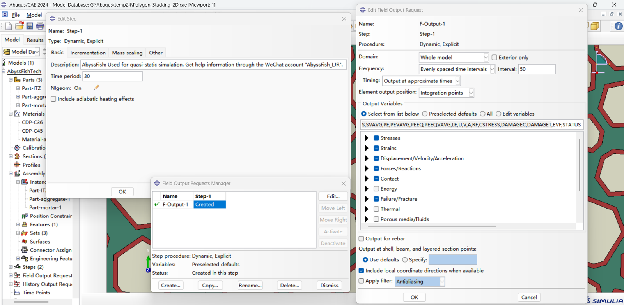Click the Interval input field
624x305 pixels.
[x=537, y=69]
